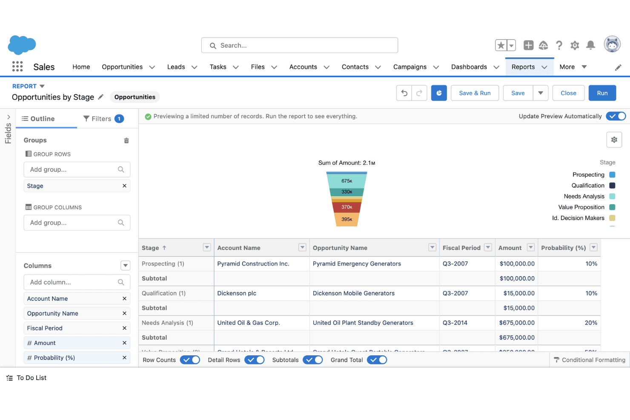This screenshot has width=630, height=420.
Task: Click the Value Proposition legend swatch
Action: click(x=612, y=207)
